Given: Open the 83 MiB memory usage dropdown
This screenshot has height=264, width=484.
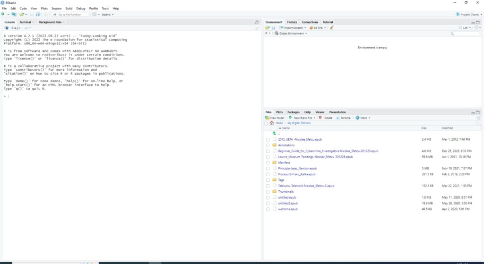Looking at the screenshot, I should 318,28.
